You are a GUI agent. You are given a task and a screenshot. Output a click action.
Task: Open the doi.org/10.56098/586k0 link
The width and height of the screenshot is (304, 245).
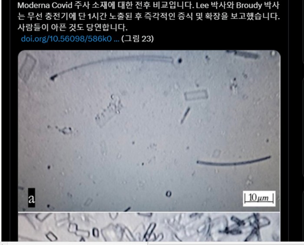pos(70,39)
